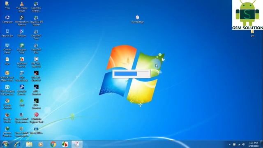Open Internet Explorer from the taskbar
Image resolution: width=263 pixels, height=148 pixels.
click(x=17, y=144)
